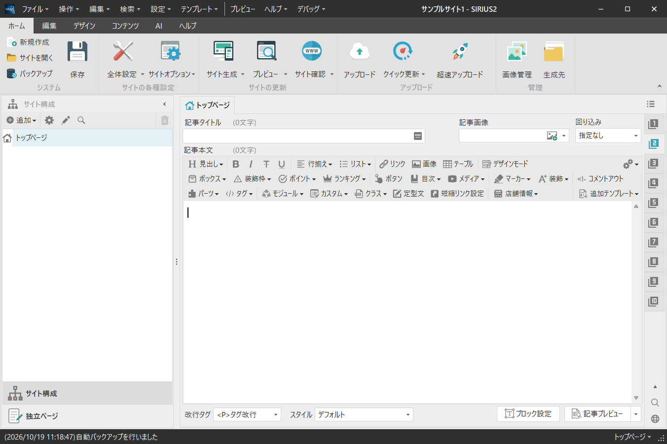Launch 超速アップロード rocket icon
This screenshot has width=667, height=444.
pyautogui.click(x=460, y=51)
